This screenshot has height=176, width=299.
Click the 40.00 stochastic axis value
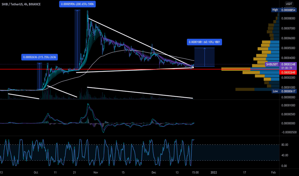coord(285,155)
